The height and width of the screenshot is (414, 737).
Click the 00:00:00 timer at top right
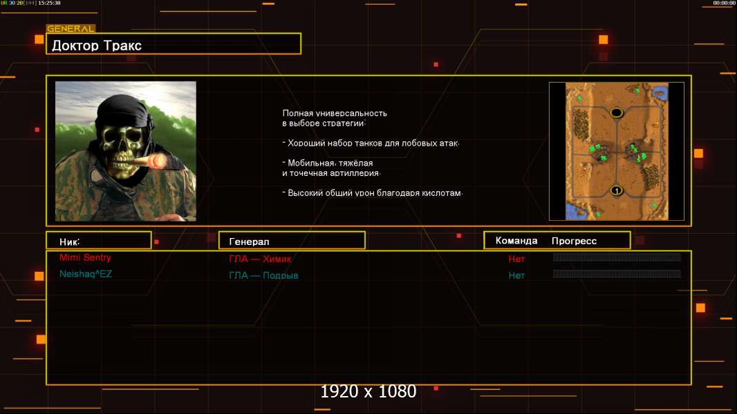pyautogui.click(x=724, y=3)
